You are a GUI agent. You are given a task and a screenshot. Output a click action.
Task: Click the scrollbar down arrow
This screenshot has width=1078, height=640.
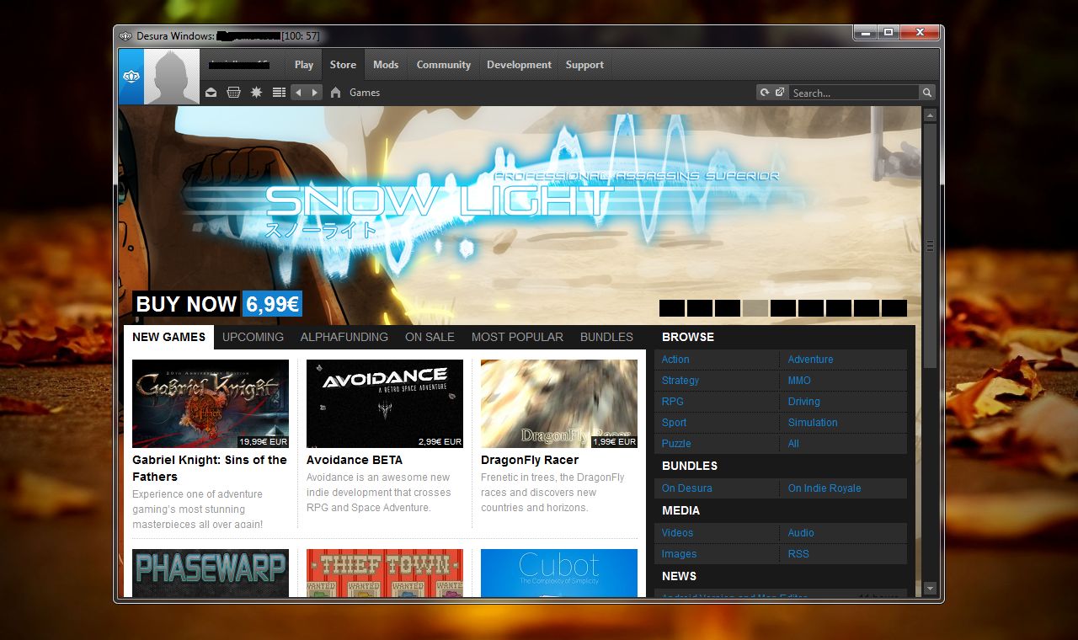[930, 588]
